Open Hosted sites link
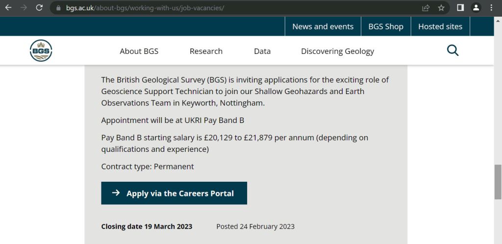502x244 pixels. click(x=440, y=26)
